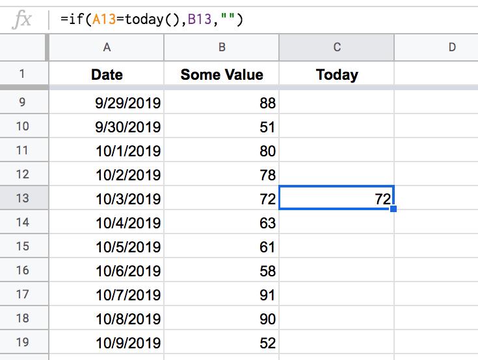Select active cell C13 showing 72
Viewport: 478px width, 360px height.
(337, 198)
